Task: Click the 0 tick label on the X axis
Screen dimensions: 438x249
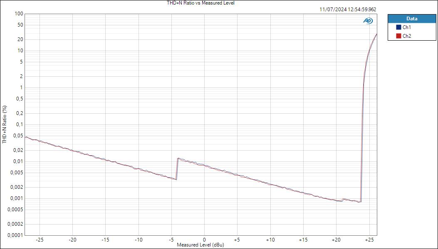Action: click(x=204, y=239)
